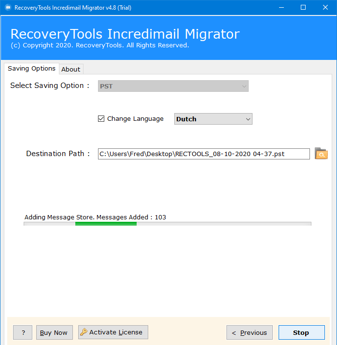Open the PST saving option dropdown

tap(173, 86)
